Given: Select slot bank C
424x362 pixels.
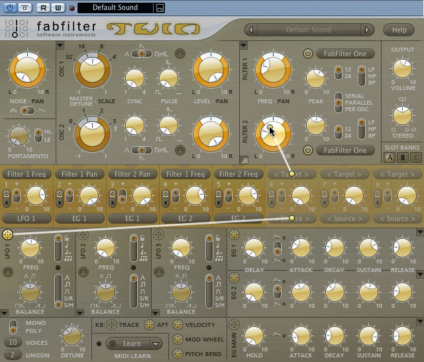Looking at the screenshot, I should pyautogui.click(x=416, y=158).
